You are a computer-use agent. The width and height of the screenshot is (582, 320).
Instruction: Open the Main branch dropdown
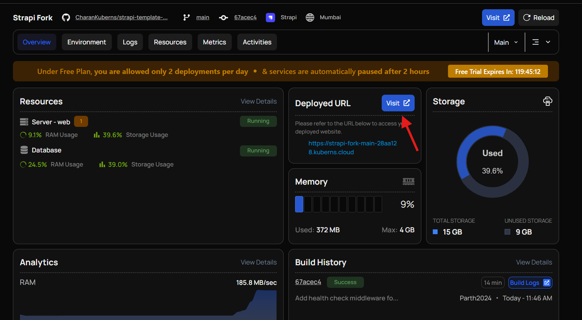pos(506,42)
